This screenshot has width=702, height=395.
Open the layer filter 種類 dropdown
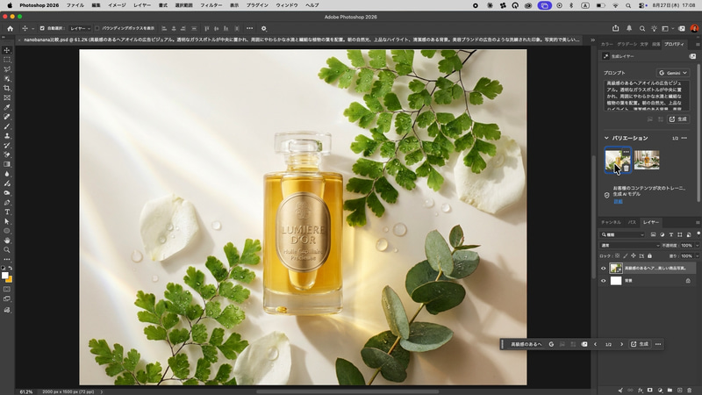[622, 234]
